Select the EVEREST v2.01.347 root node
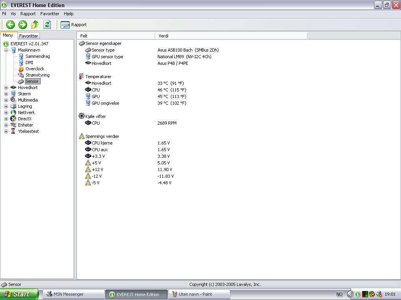The width and height of the screenshot is (401, 300). (29, 44)
